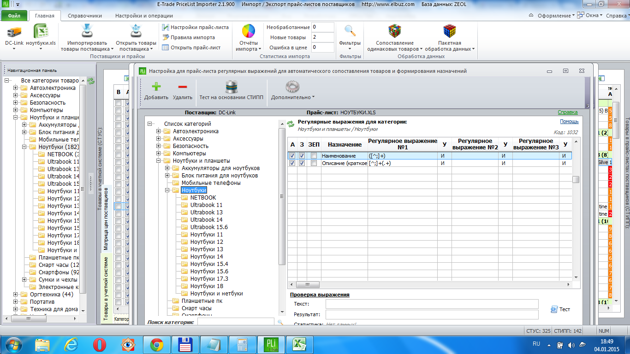Click the Помощь link
Viewport: 630px width, 354px height.
coord(569,122)
